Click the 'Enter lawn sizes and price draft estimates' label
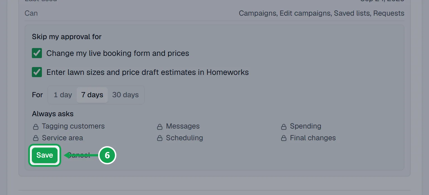This screenshot has height=195, width=429. pos(147,72)
